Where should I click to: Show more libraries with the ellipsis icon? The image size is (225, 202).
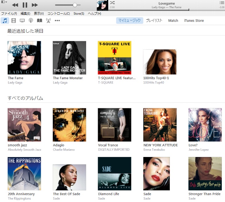[x=57, y=20]
